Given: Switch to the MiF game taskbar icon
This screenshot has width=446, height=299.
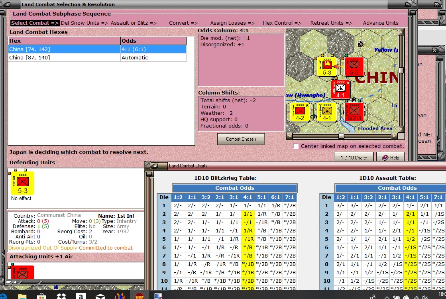Looking at the screenshot, I should (139, 296).
